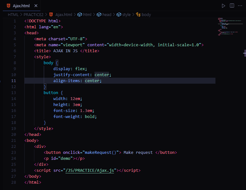Click the opening <style> tag
Image resolution: width=246 pixels, height=190 pixels.
click(x=42, y=57)
